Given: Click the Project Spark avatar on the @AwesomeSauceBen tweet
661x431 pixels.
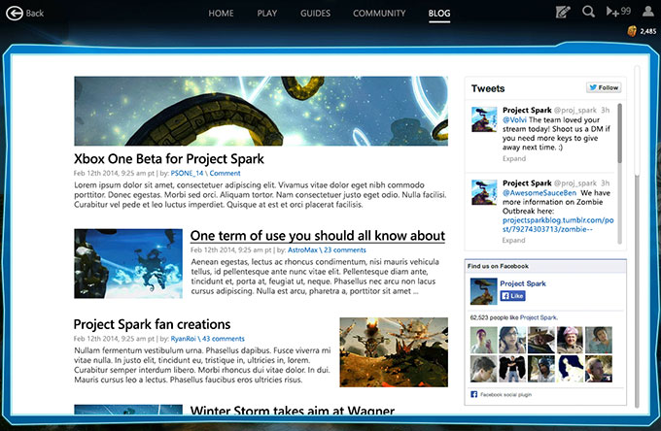Looking at the screenshot, I should click(x=484, y=192).
